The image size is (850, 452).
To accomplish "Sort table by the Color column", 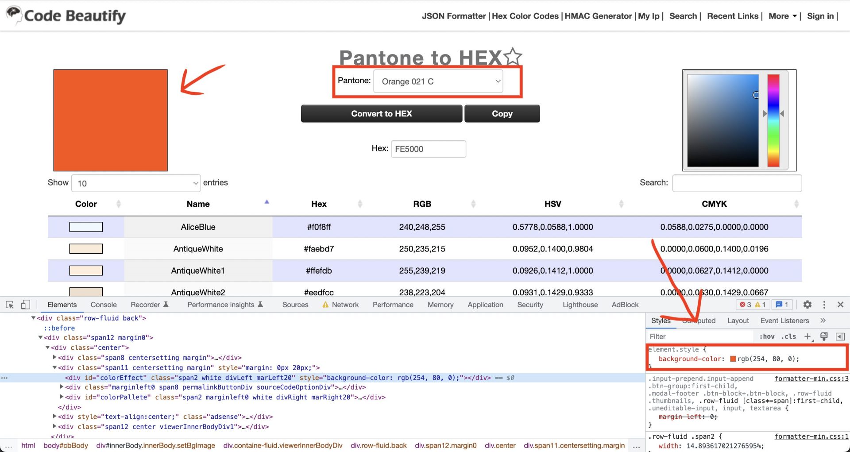I will (118, 204).
